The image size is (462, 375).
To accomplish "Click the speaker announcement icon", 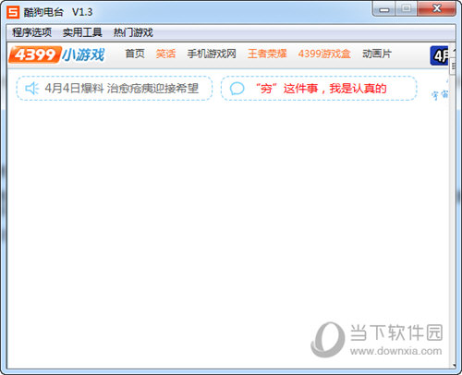I will coord(32,89).
